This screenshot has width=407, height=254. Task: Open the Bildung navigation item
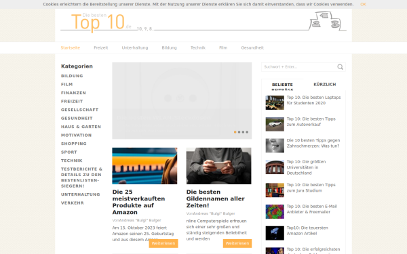coord(169,47)
